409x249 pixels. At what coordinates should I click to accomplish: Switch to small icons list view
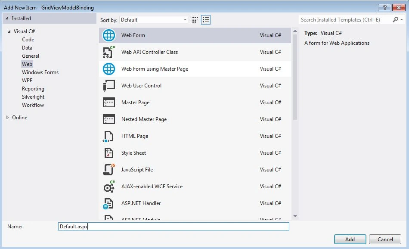tap(206, 20)
